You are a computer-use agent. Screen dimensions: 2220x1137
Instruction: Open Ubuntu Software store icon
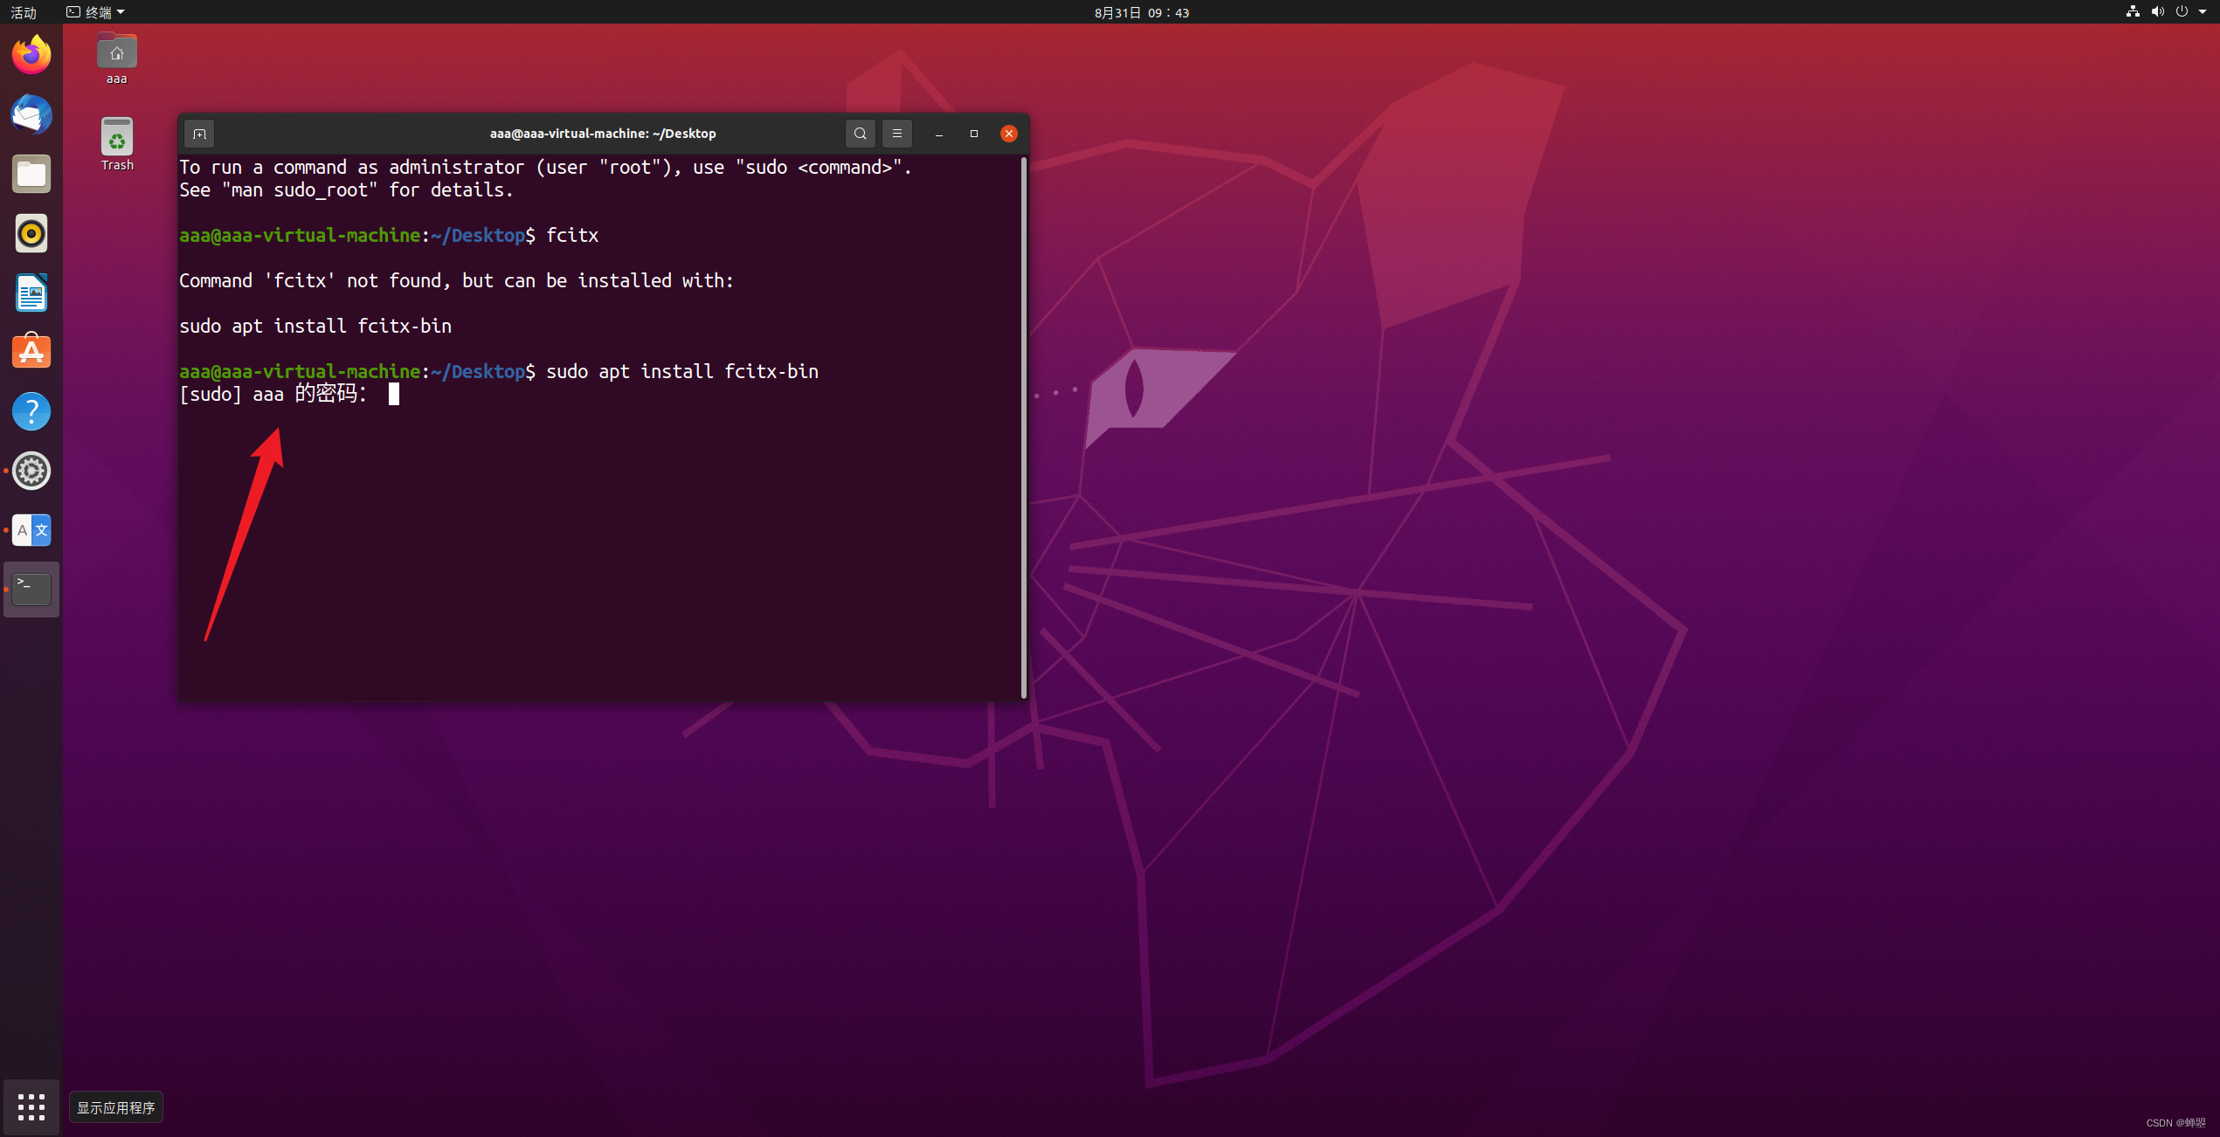[31, 352]
